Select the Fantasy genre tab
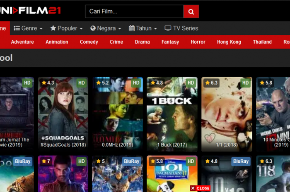This screenshot has height=192, width=290. coord(170,42)
